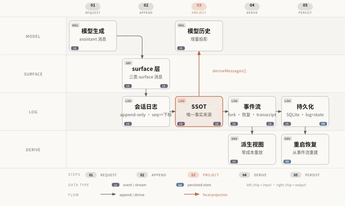
Task: Click the 'fork · 恢复 · transcript' subtitle
Action: 252,115
